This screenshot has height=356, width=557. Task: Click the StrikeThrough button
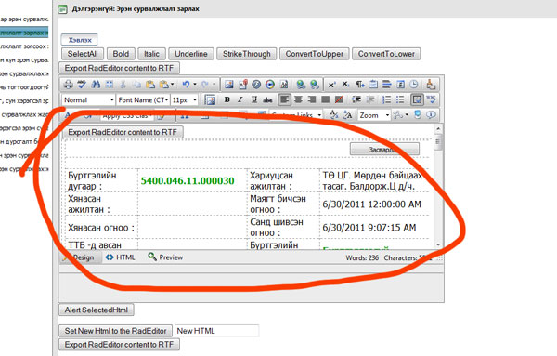(x=247, y=54)
